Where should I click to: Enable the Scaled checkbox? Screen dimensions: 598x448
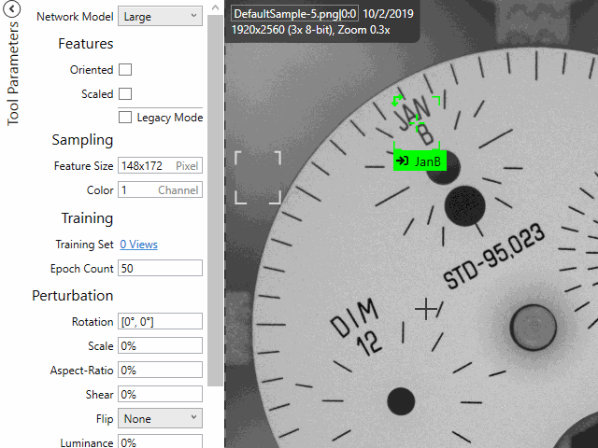coord(125,94)
